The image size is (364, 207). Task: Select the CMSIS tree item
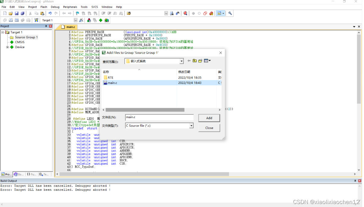(20, 42)
